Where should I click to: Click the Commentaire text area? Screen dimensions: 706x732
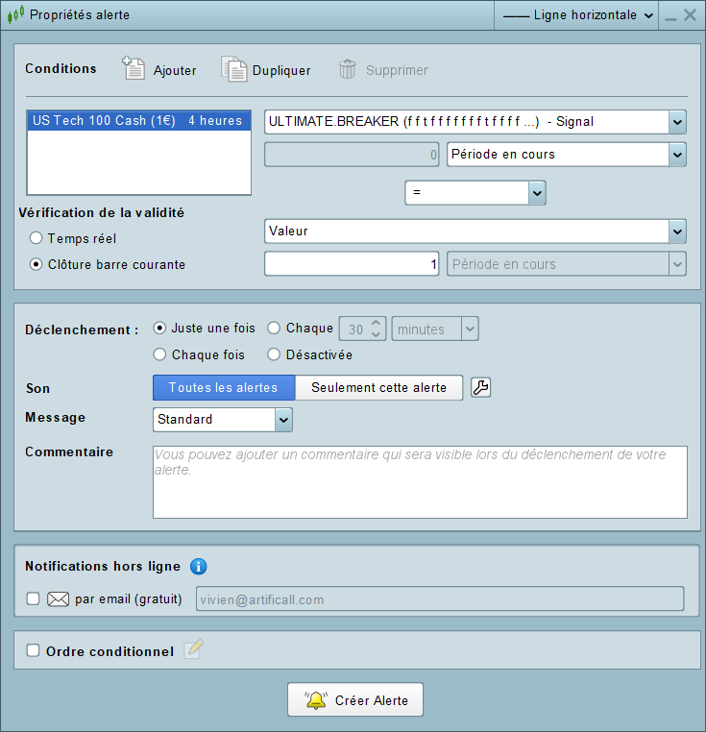point(420,482)
